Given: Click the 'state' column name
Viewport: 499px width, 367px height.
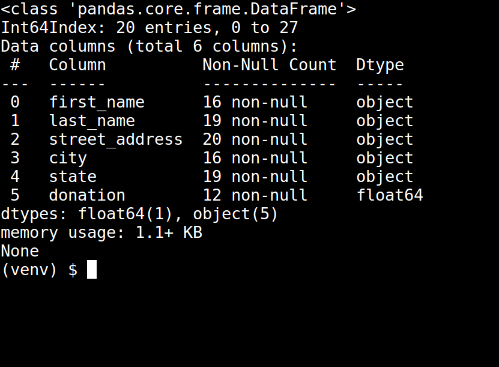Looking at the screenshot, I should (x=73, y=177).
